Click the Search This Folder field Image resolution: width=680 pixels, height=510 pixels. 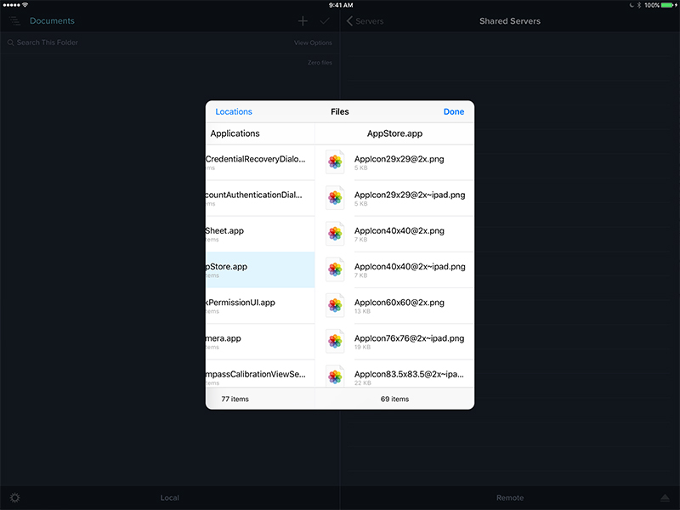[x=48, y=42]
